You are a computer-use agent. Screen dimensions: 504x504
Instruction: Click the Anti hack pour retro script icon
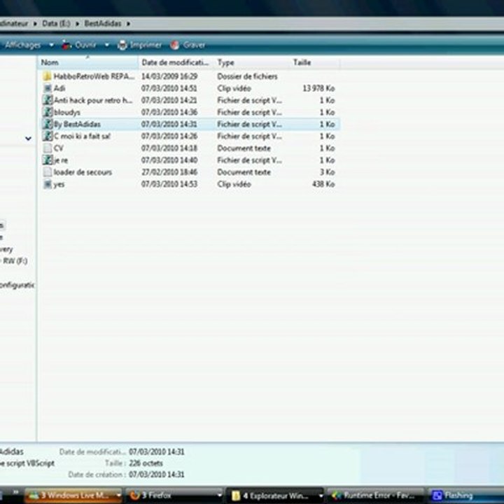[x=48, y=100]
